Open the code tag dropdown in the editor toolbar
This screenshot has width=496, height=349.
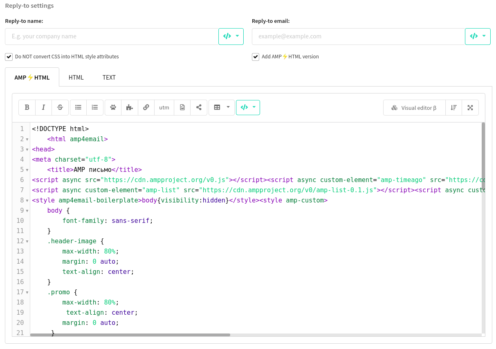248,107
